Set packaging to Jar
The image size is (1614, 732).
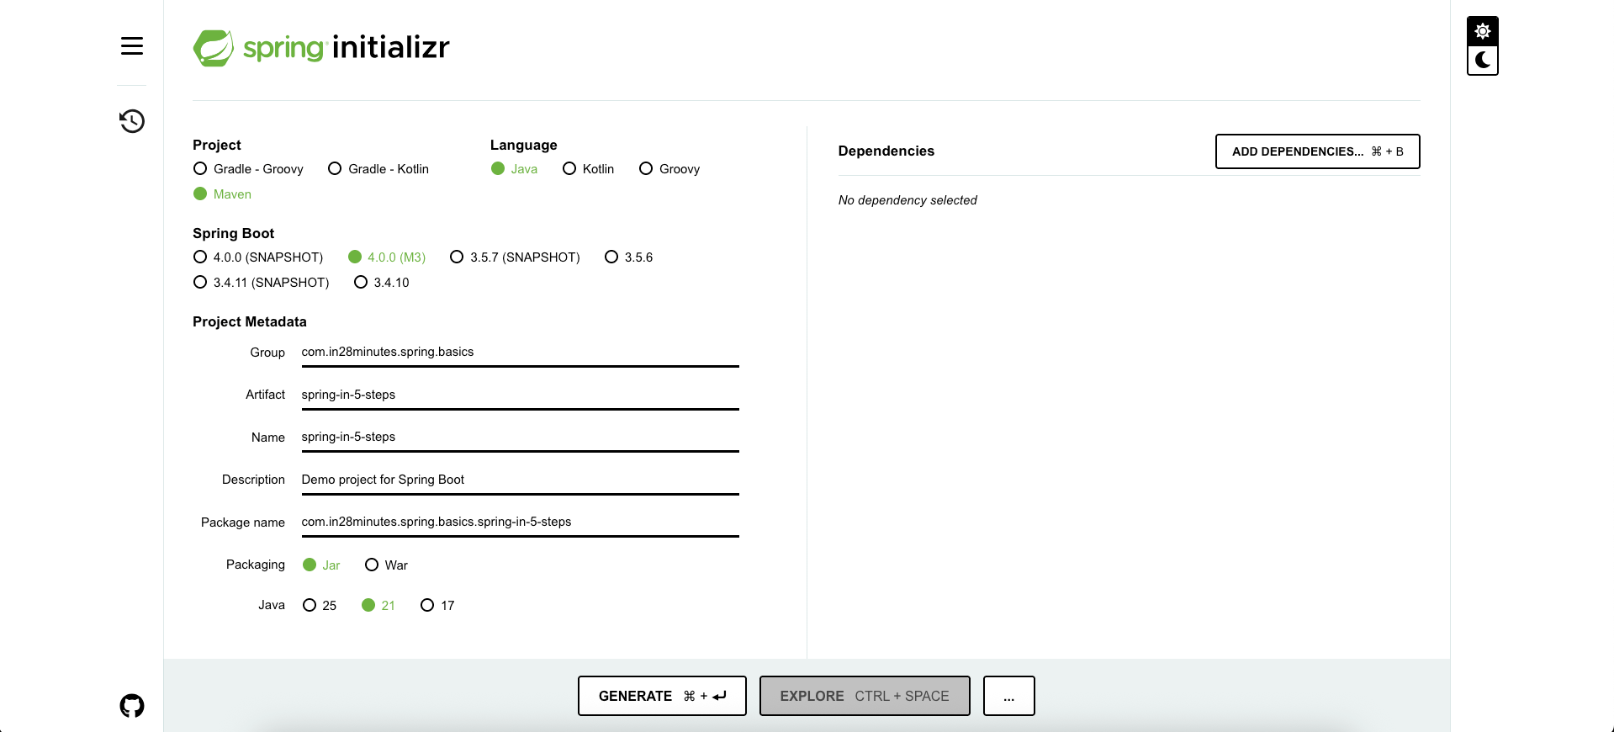pos(321,565)
